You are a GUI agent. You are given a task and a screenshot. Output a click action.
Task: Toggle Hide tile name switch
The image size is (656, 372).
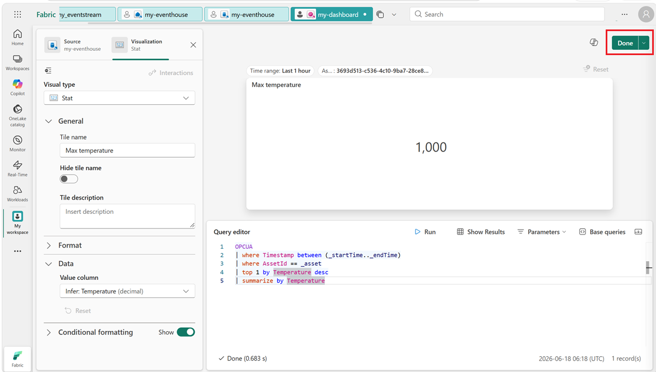click(69, 179)
